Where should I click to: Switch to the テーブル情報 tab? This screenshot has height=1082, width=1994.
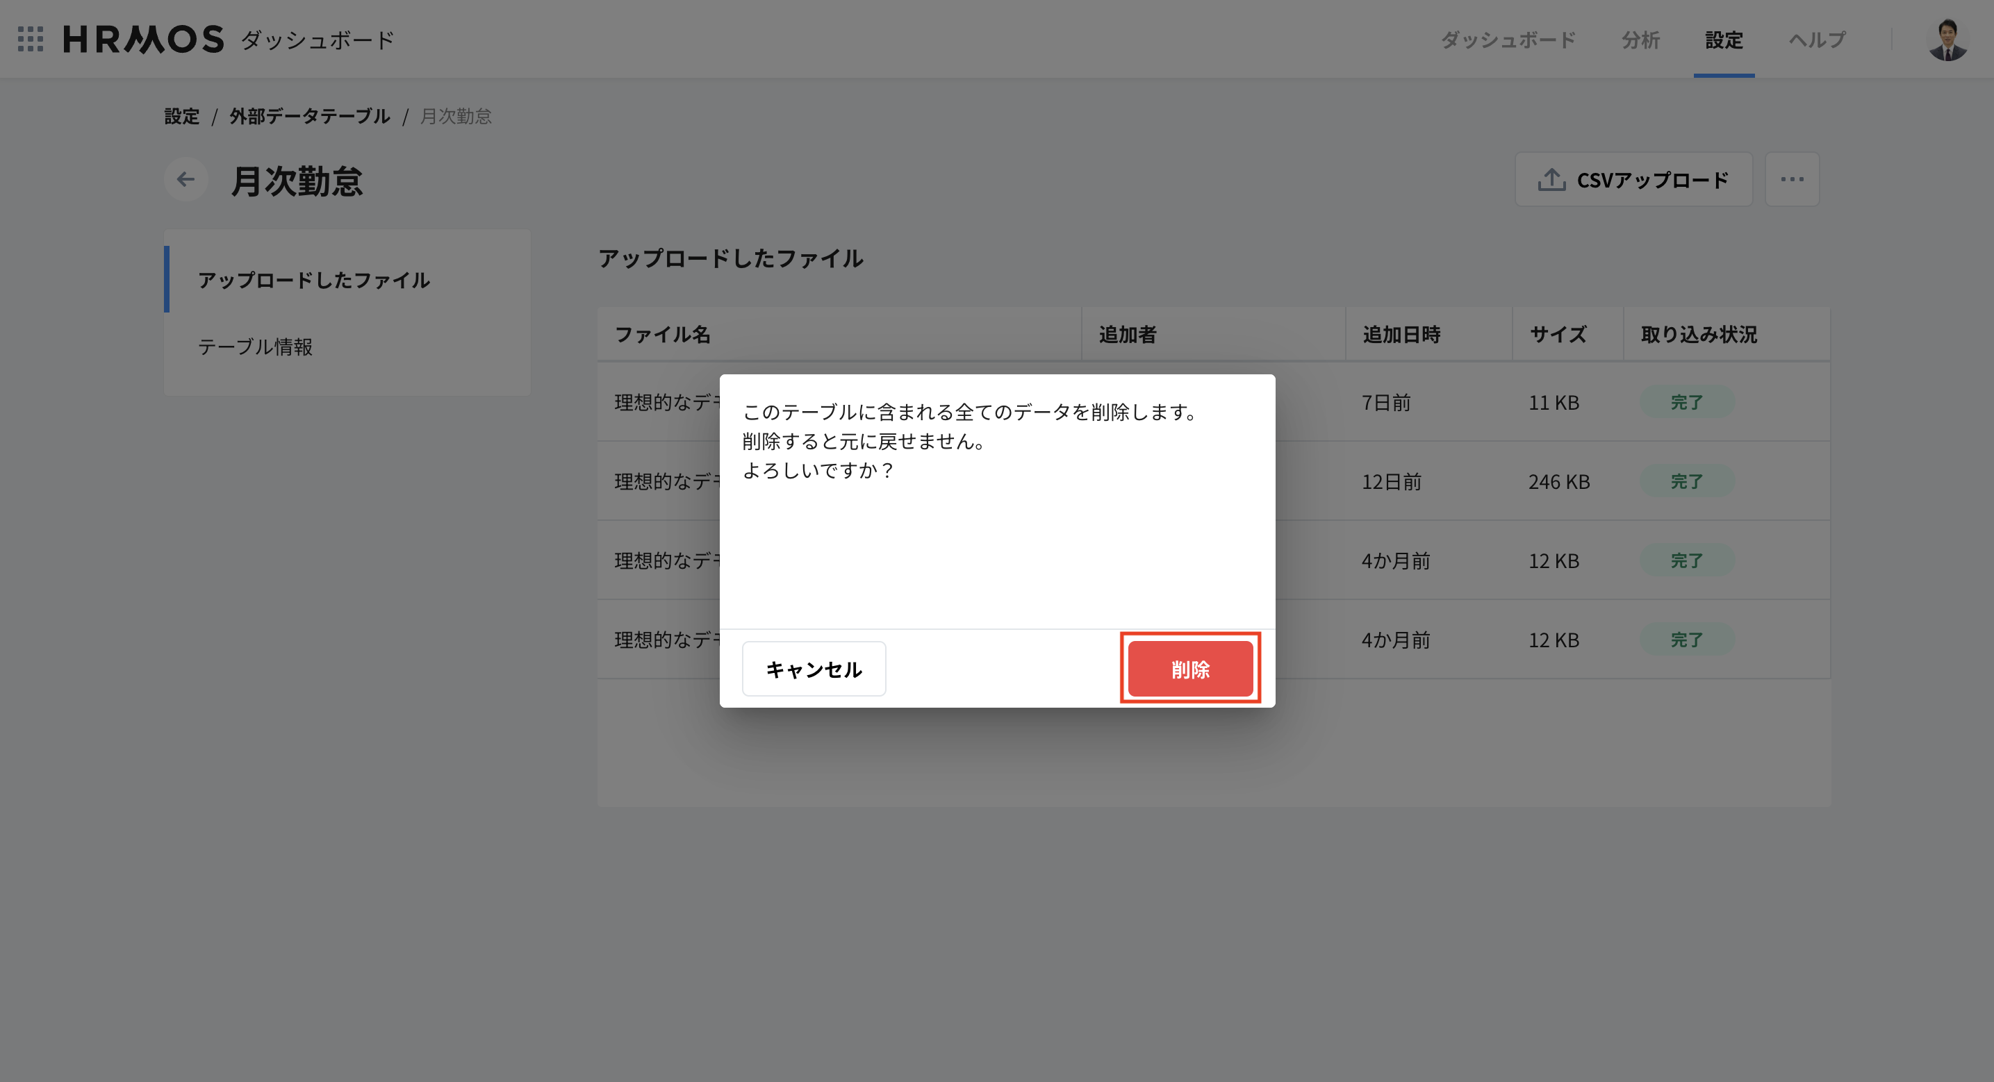(x=256, y=347)
